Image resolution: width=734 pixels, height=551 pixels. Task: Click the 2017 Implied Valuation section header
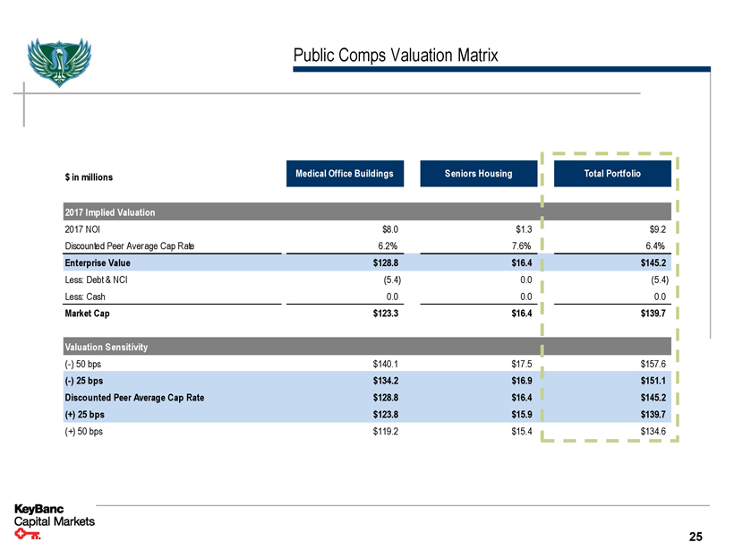coord(110,212)
